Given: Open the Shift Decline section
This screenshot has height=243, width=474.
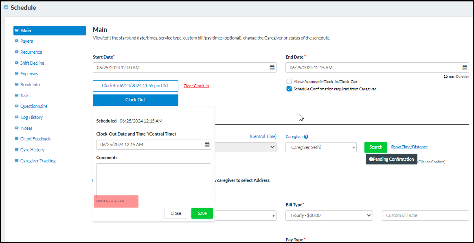Looking at the screenshot, I should [x=32, y=63].
